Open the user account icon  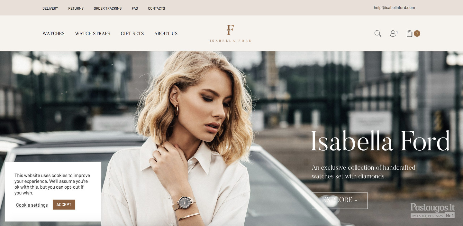click(393, 33)
